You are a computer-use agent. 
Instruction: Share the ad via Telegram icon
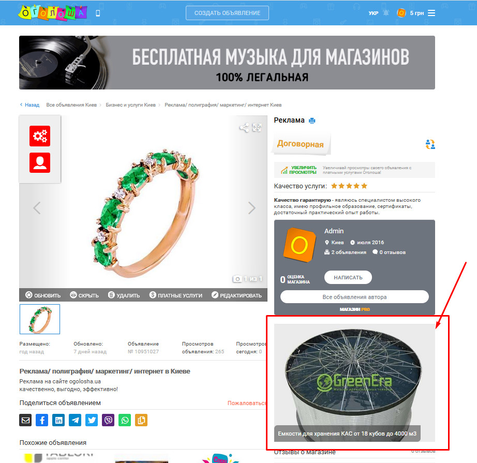click(x=75, y=420)
